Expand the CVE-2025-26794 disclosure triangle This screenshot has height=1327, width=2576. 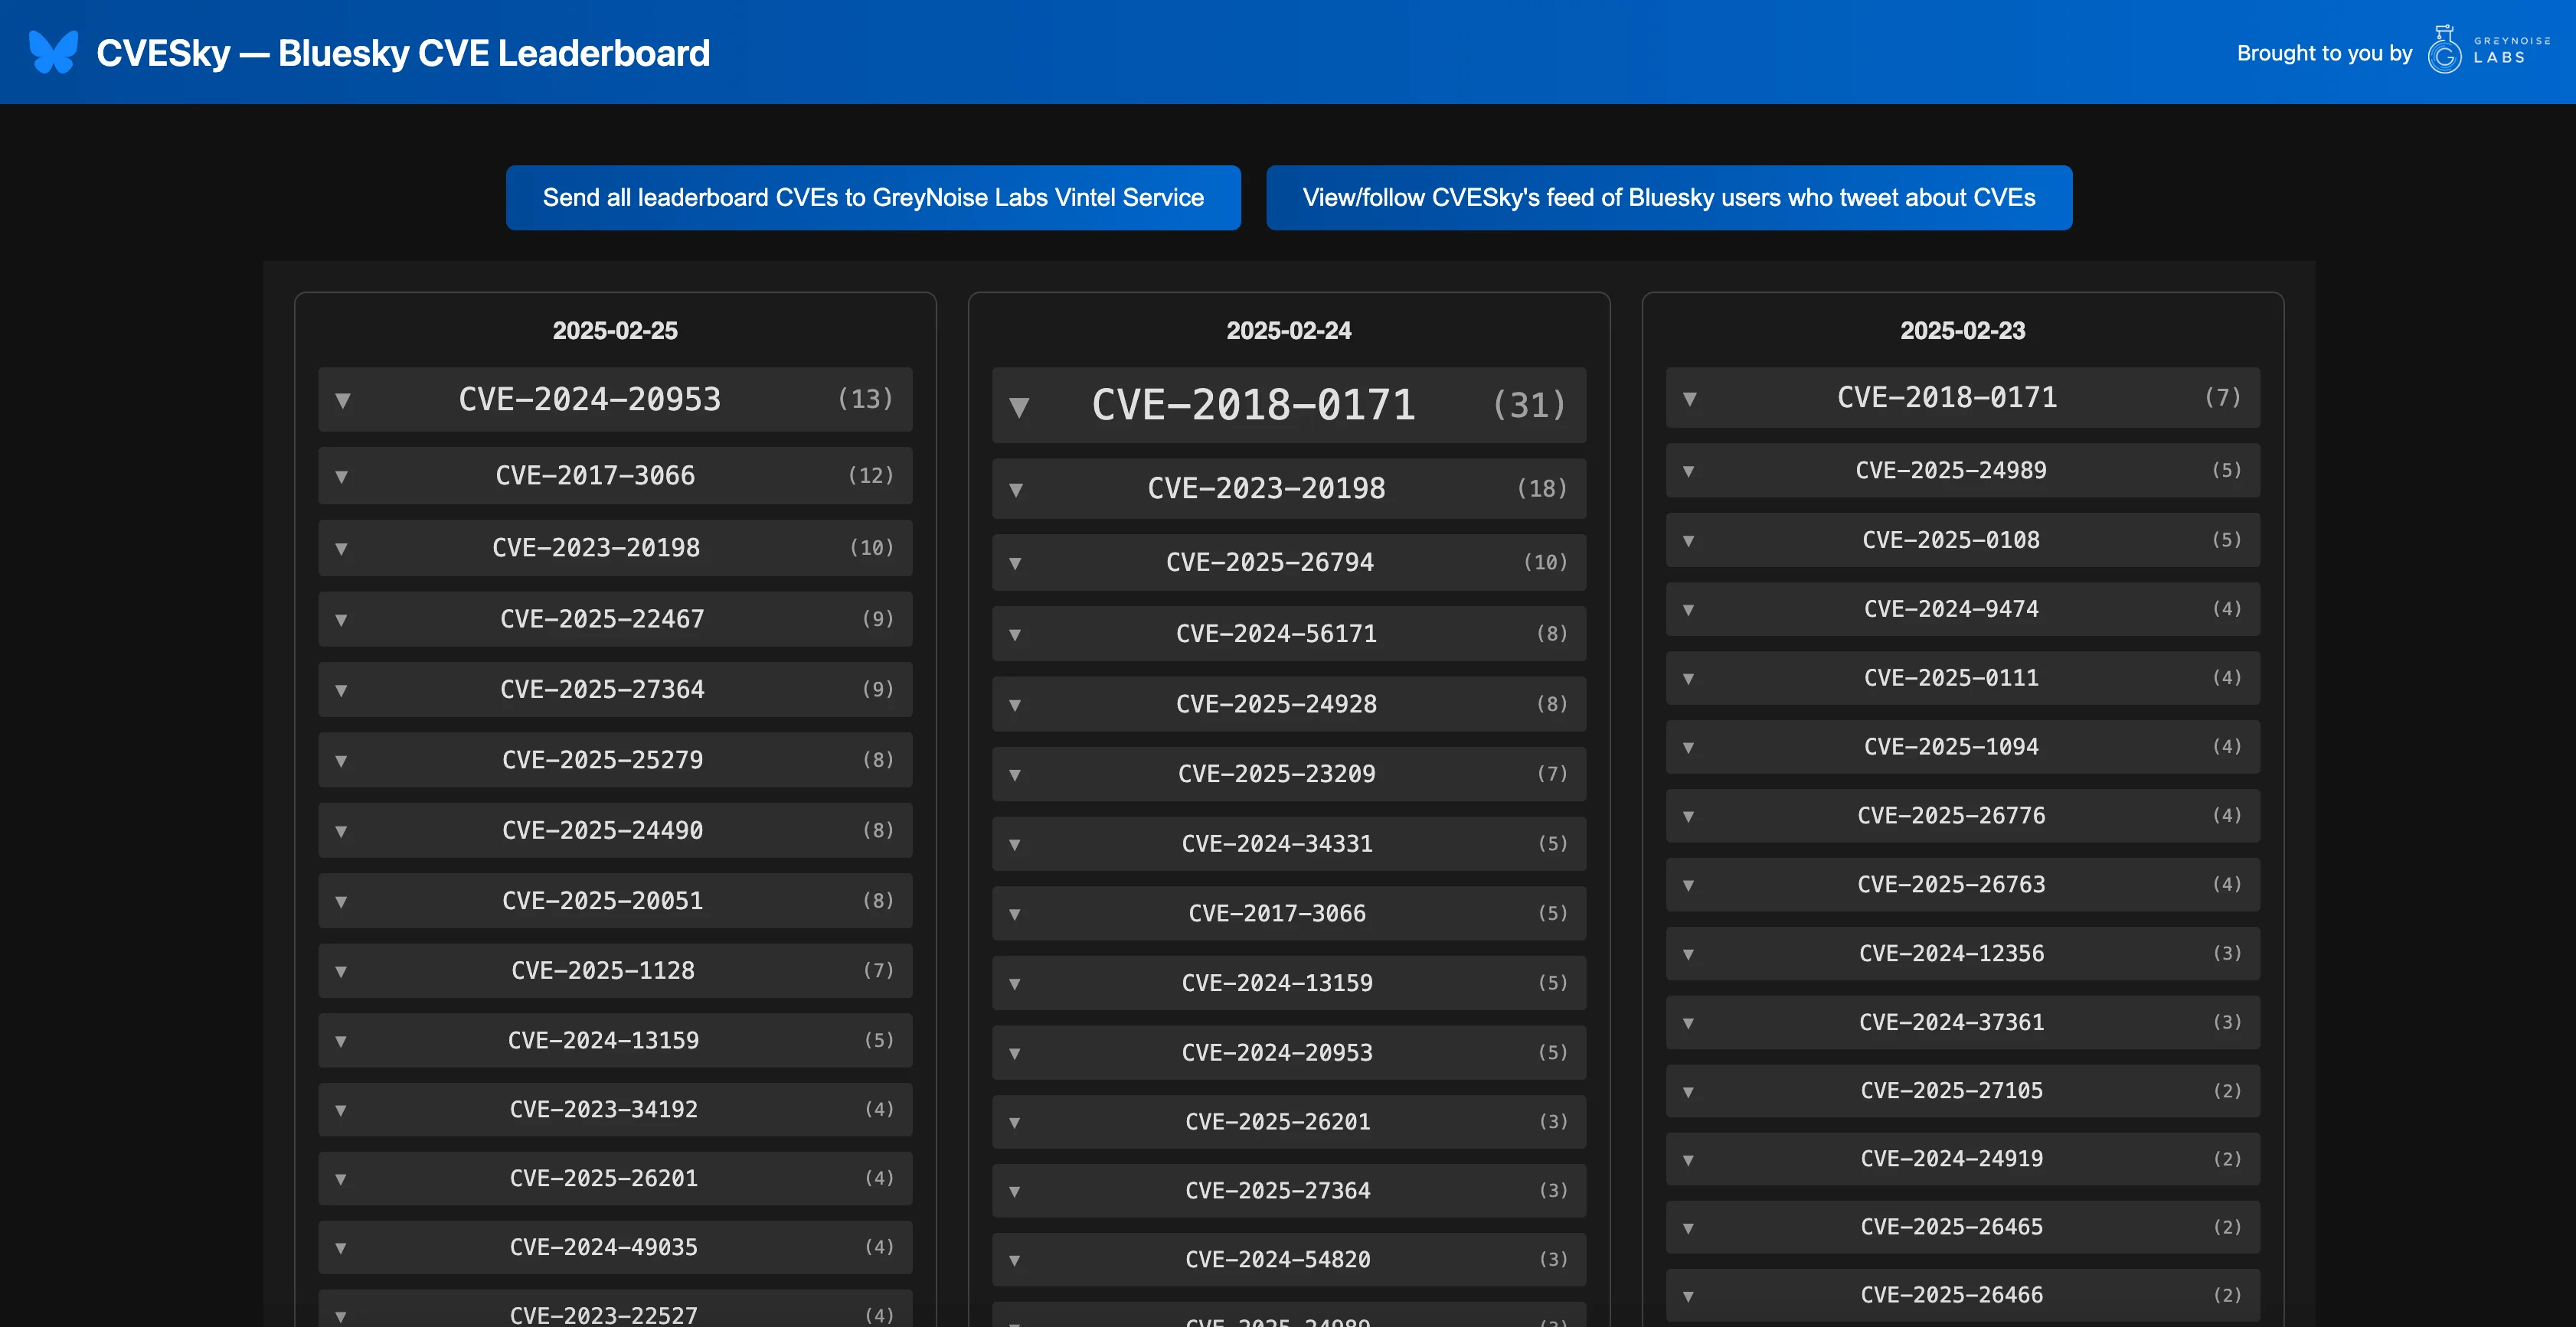coord(1015,563)
